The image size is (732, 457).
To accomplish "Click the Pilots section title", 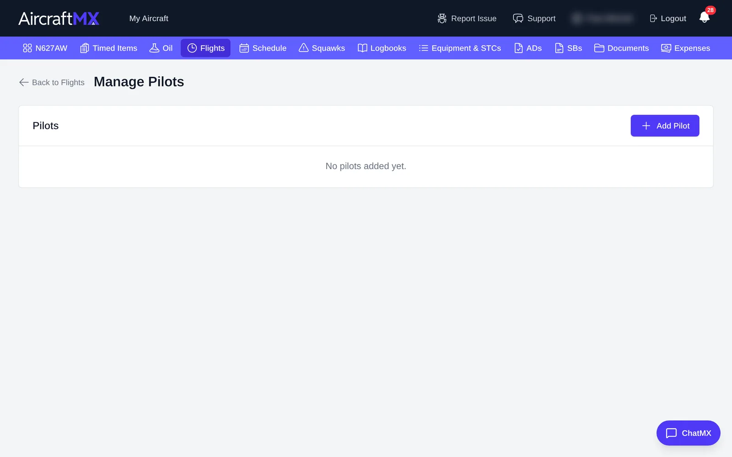I will pos(46,126).
